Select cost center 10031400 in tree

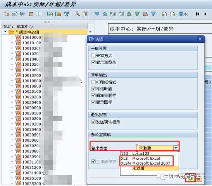[x=31, y=173]
